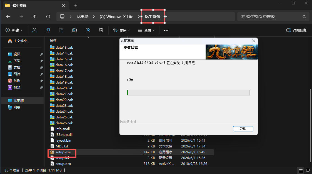Unpin 视频 using its pin icon
The height and width of the screenshot is (174, 312).
pos(41,87)
